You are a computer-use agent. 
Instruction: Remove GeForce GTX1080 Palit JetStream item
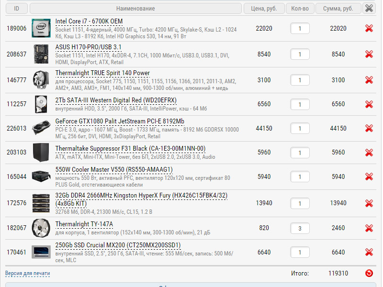coord(369,128)
